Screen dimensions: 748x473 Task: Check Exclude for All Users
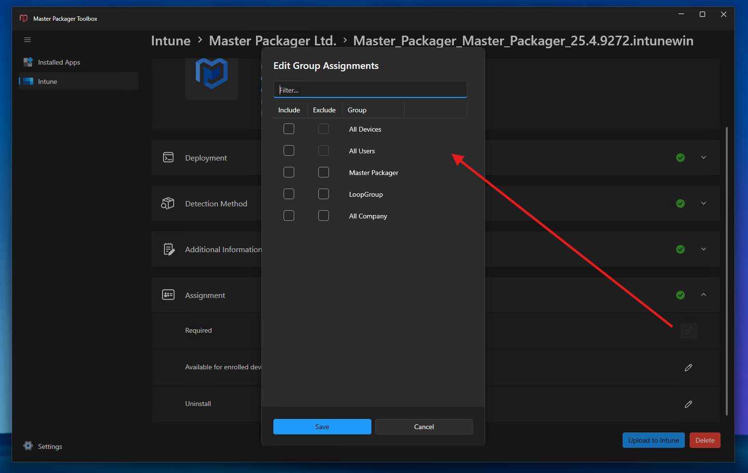click(x=324, y=150)
